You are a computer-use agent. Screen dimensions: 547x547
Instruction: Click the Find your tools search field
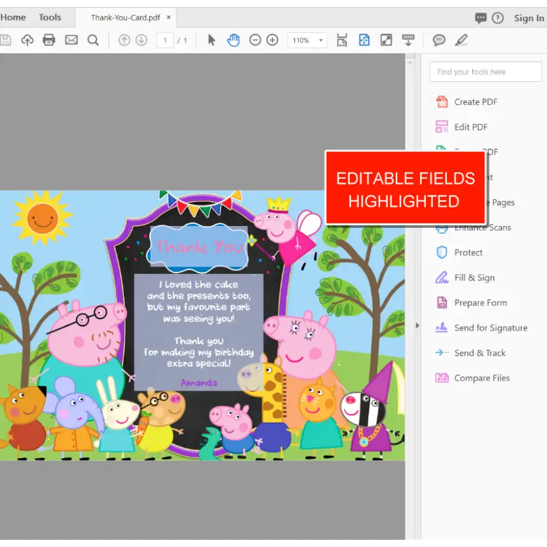pyautogui.click(x=485, y=71)
